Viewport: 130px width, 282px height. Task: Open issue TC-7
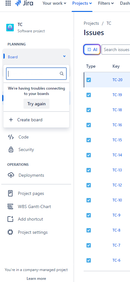(116, 245)
